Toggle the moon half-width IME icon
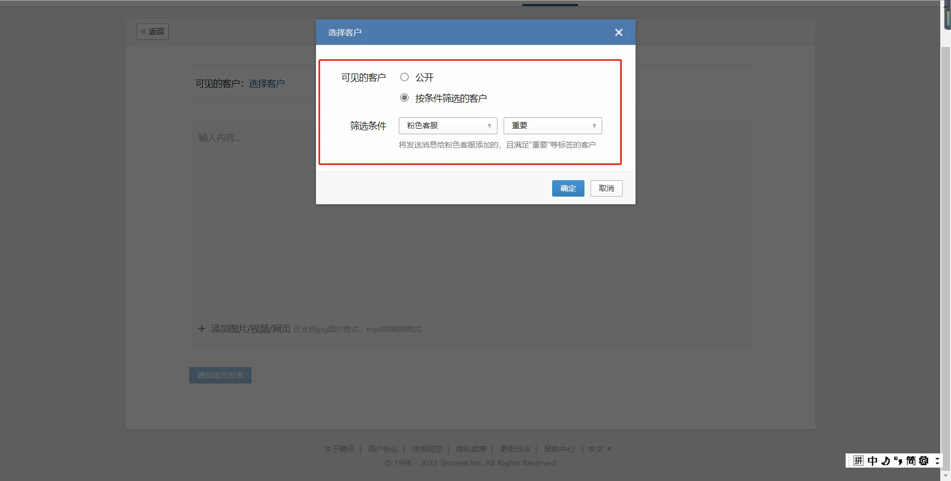Screen dimensions: 951x481 tap(886, 461)
